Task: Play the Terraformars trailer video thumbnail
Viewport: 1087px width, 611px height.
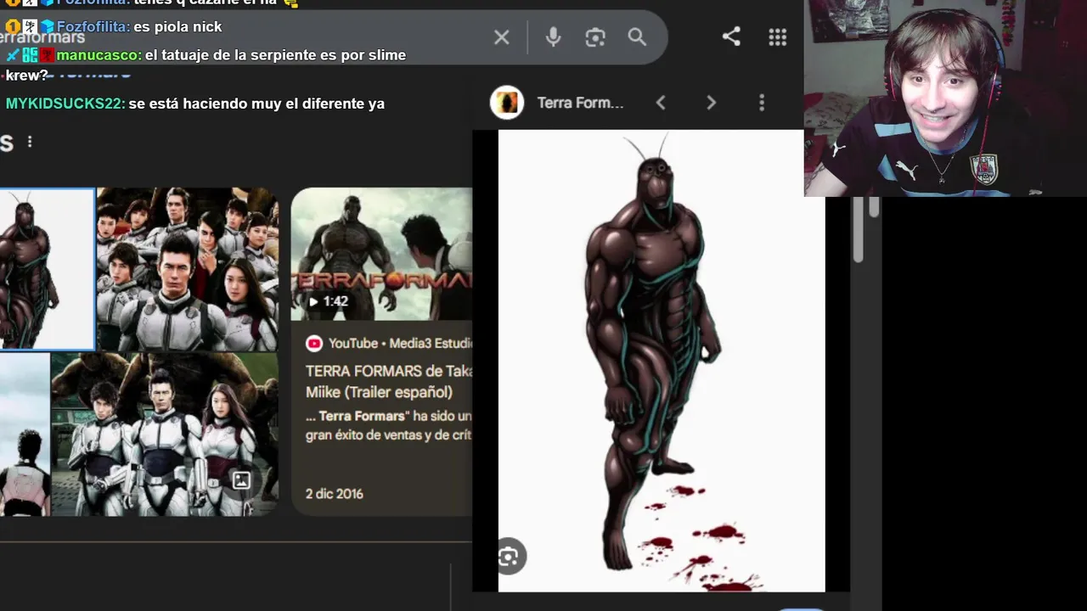Action: (381, 254)
